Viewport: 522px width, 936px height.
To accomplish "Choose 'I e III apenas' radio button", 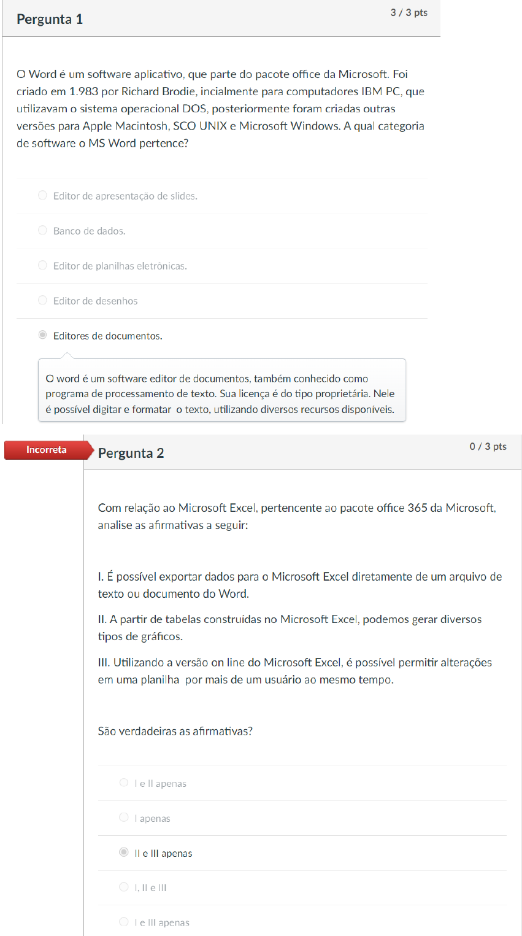I will pyautogui.click(x=124, y=922).
